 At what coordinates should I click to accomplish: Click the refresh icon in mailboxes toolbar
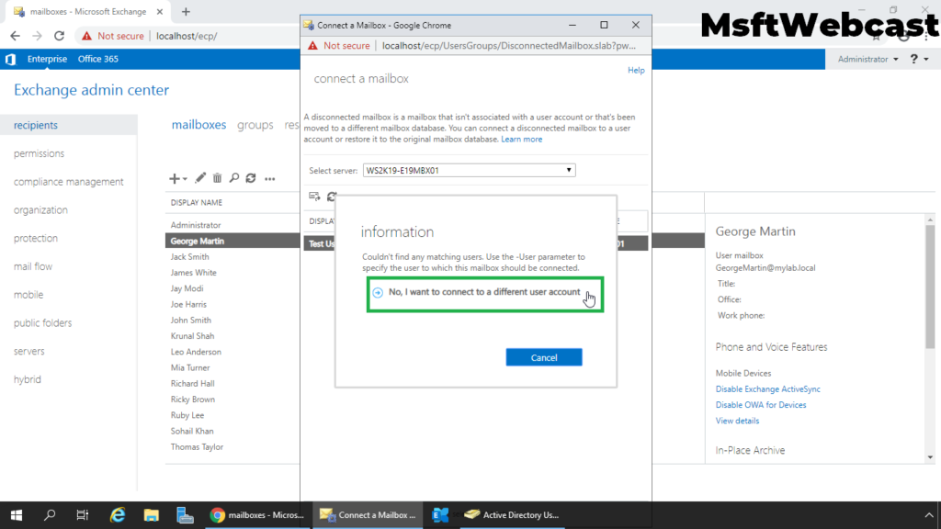tap(251, 178)
